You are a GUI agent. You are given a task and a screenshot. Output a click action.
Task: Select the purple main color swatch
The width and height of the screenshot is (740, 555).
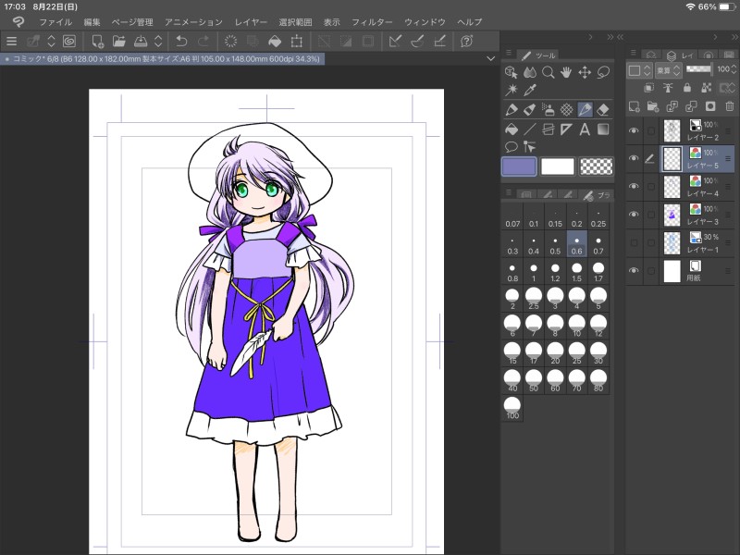(518, 166)
